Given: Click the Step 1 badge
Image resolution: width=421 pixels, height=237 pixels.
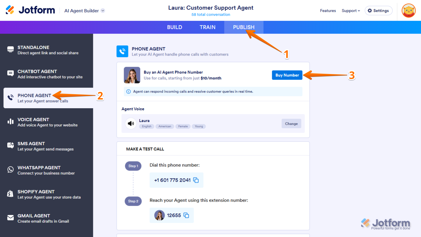Looking at the screenshot, I should tap(133, 166).
